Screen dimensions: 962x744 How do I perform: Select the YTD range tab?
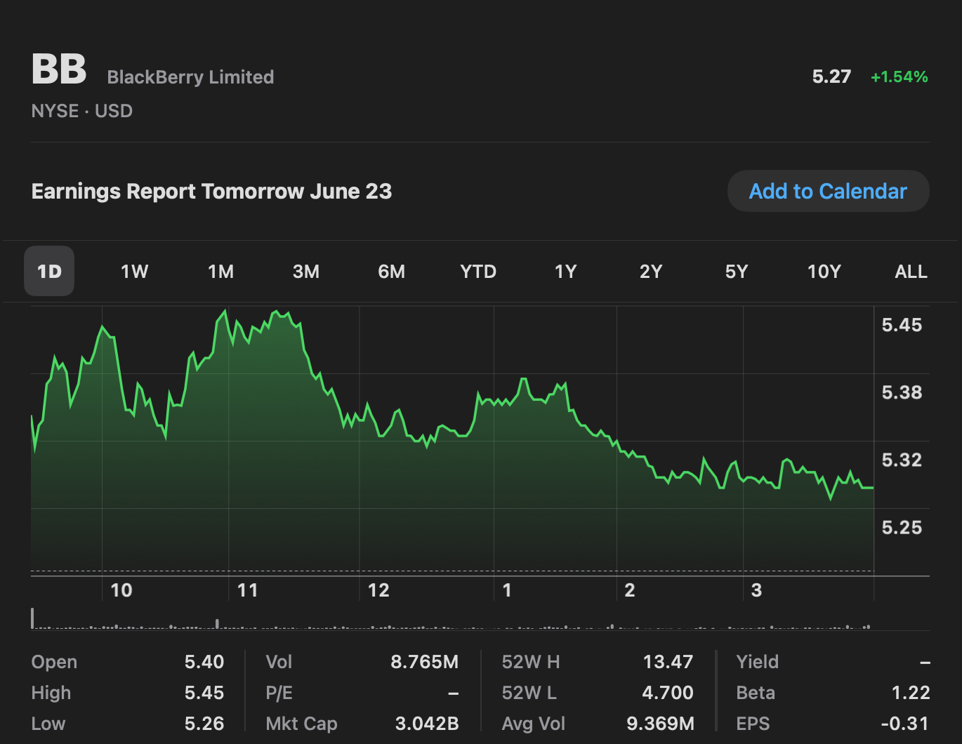tap(478, 272)
